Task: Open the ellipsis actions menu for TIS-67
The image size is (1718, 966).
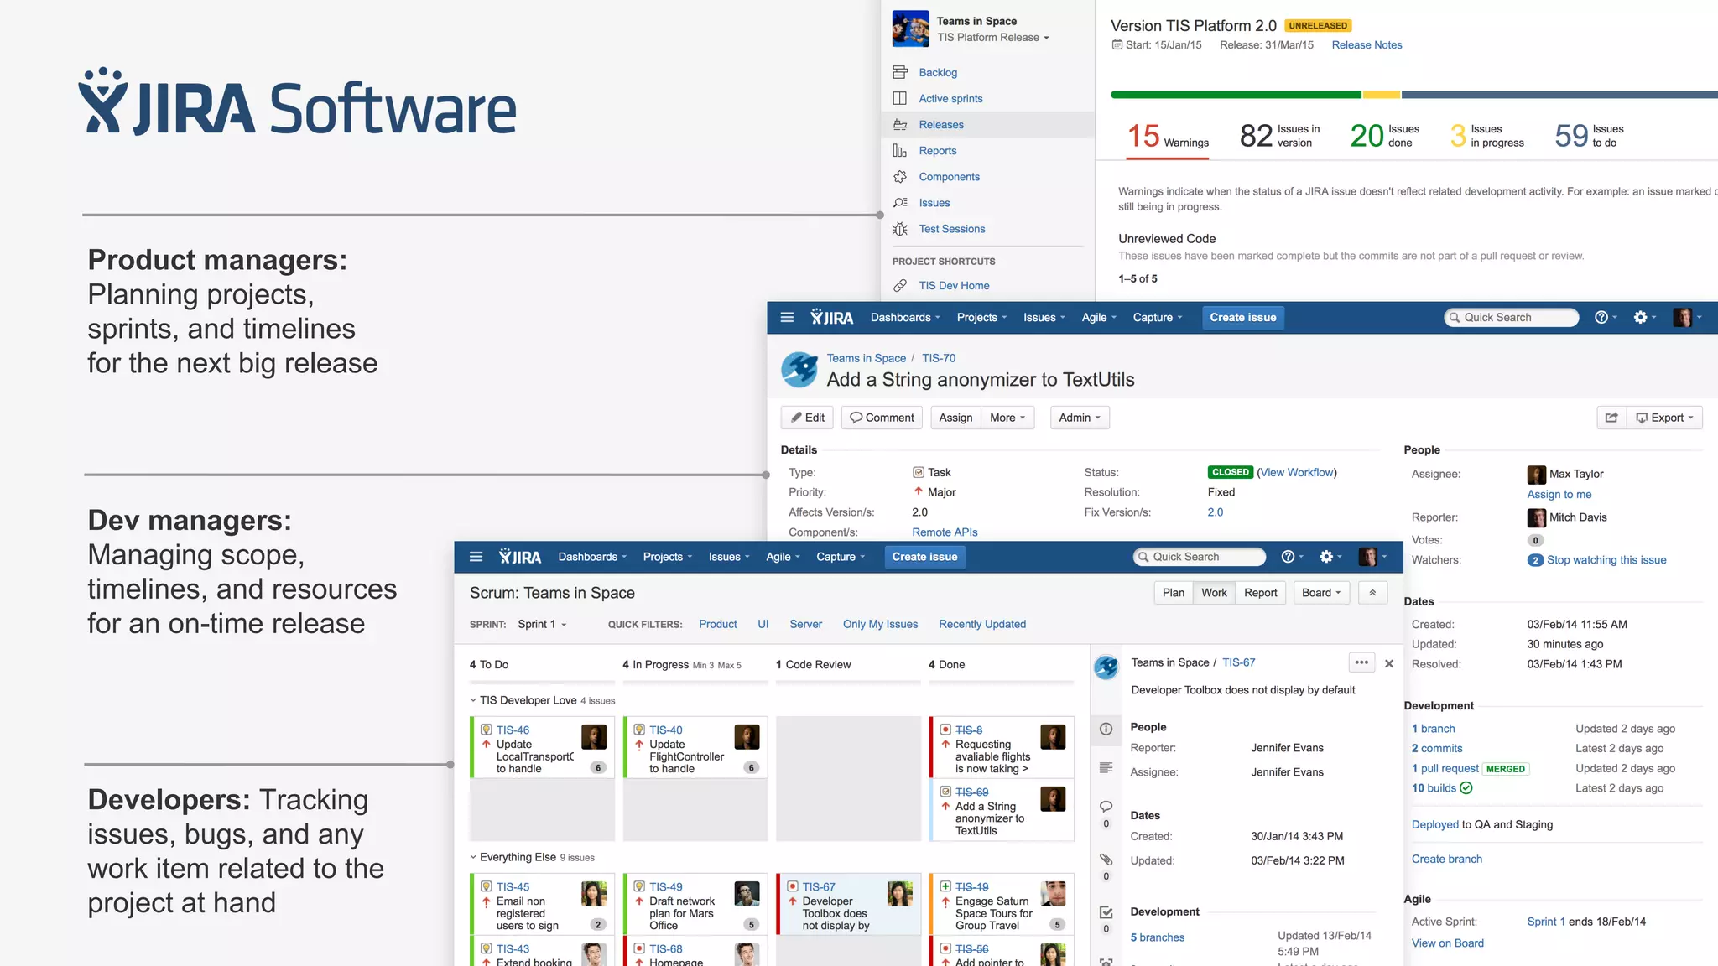Action: click(1361, 662)
